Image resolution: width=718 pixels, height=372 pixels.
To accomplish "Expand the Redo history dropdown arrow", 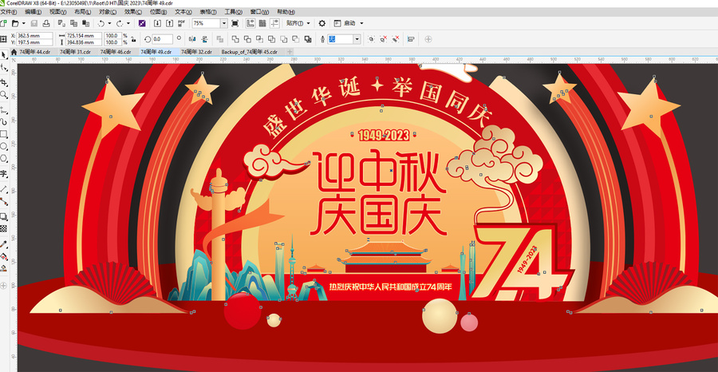I will click(128, 23).
